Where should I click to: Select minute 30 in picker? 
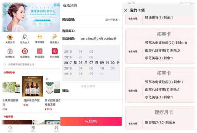(x=113, y=68)
